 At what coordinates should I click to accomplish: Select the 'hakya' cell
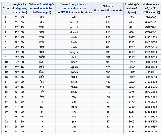pyautogui.click(x=74, y=87)
